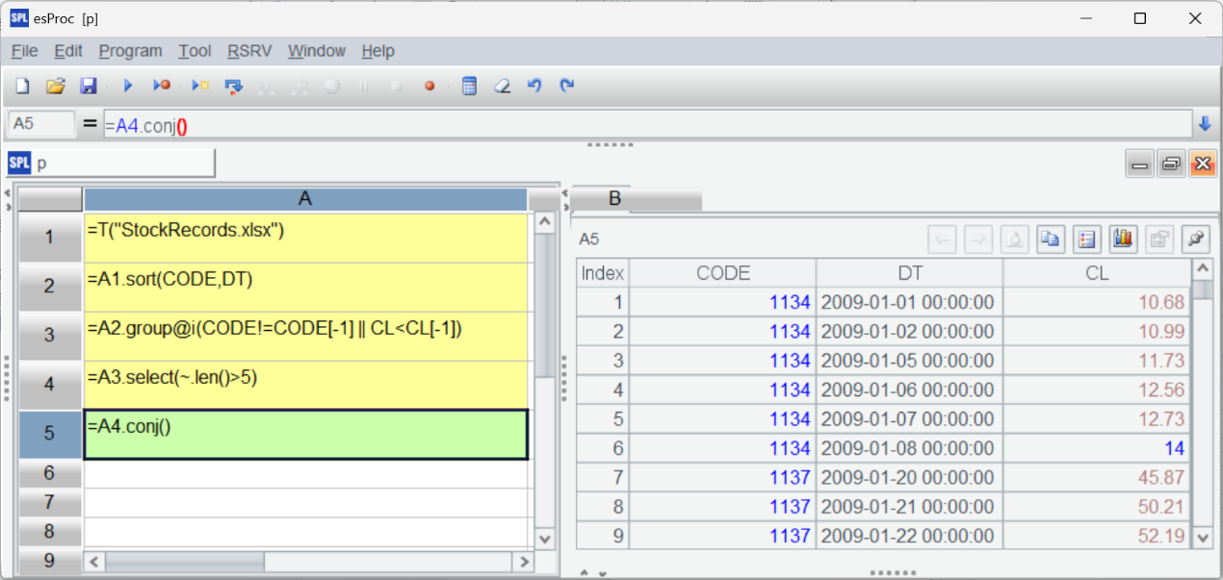Screen dimensions: 1223x580
Task: Open the Program menu
Action: tap(130, 51)
